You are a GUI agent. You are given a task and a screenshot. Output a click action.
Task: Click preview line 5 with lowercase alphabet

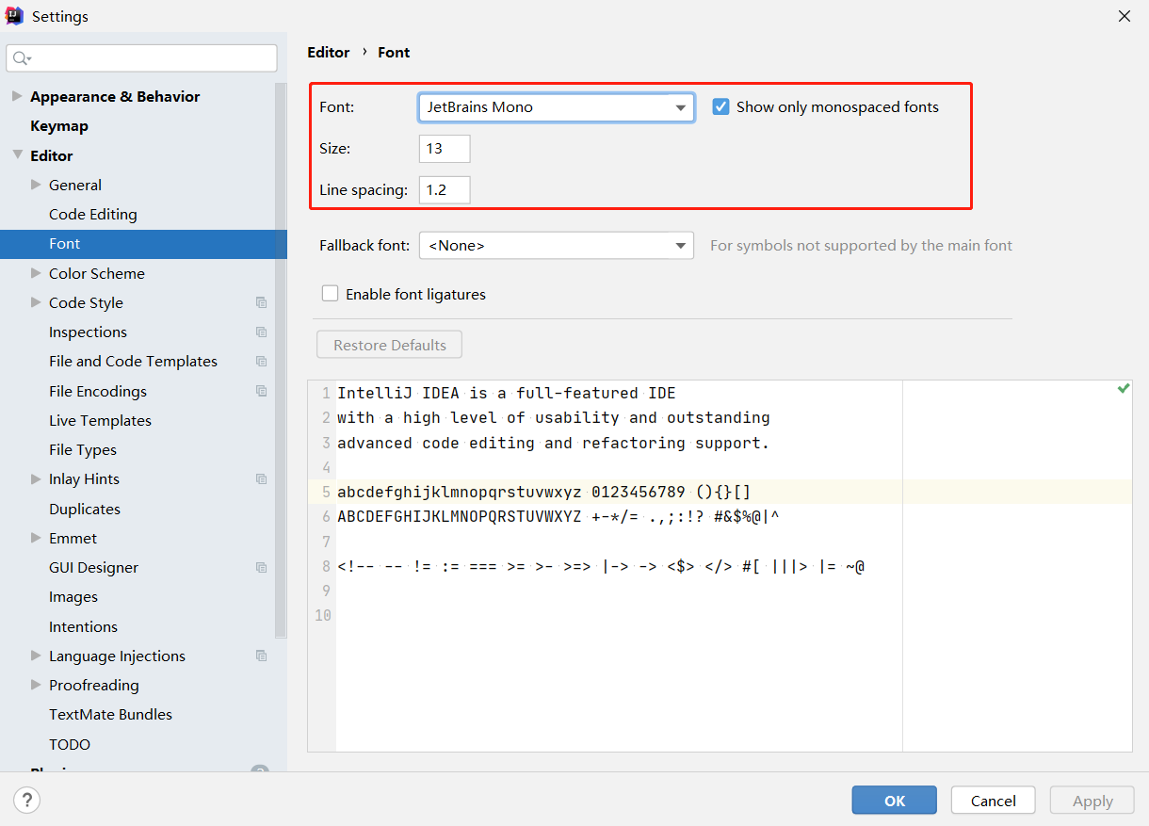tap(544, 492)
